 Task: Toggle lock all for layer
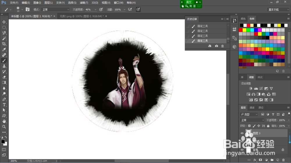point(268,126)
